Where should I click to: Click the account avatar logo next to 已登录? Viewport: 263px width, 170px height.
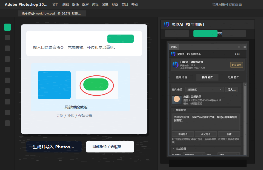175,65
